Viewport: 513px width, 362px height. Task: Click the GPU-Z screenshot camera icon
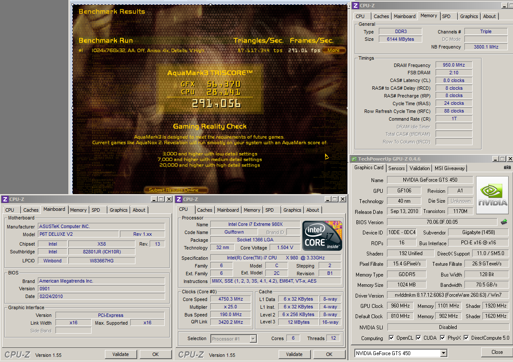507,167
